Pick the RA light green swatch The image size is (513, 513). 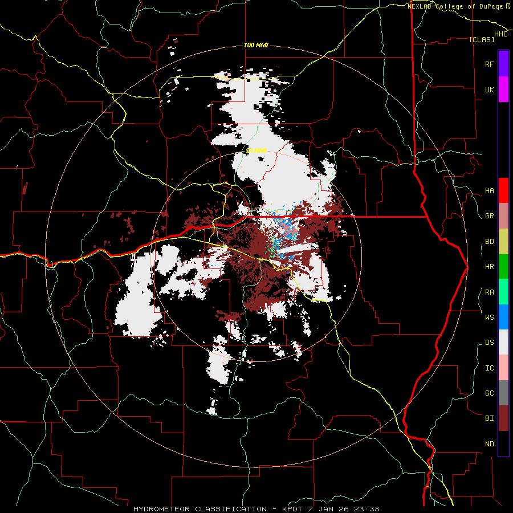click(503, 292)
